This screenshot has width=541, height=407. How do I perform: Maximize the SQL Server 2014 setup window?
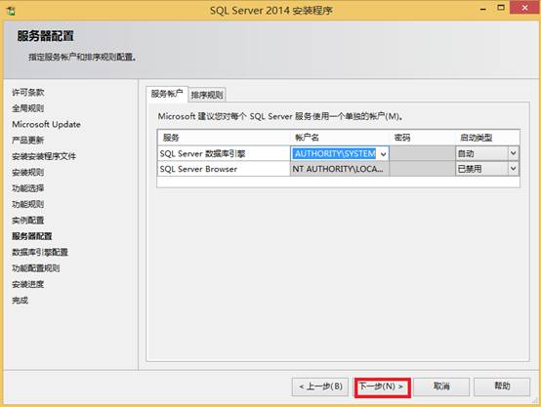[x=501, y=8]
